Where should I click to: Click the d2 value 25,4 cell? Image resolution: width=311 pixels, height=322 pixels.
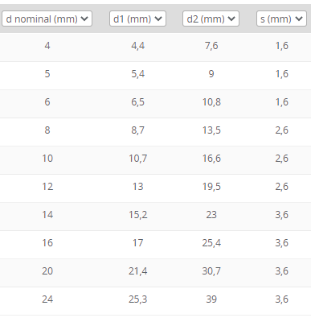pos(211,243)
